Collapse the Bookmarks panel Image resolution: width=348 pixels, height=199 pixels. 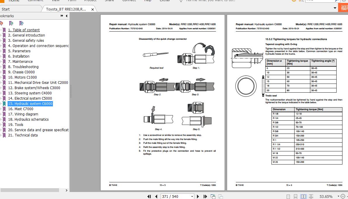point(66,16)
